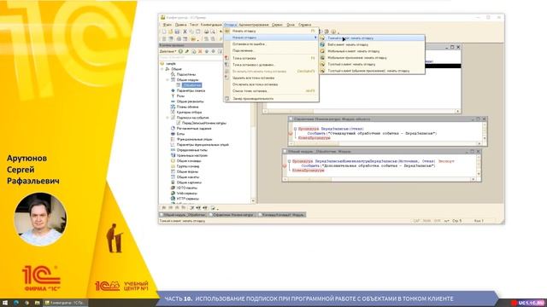This screenshot has height=307, width=547.
Task: Open the Справка menu
Action: tap(304, 25)
